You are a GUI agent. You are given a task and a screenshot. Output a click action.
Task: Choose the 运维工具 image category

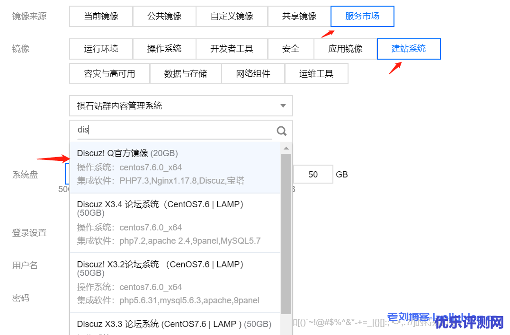point(316,74)
